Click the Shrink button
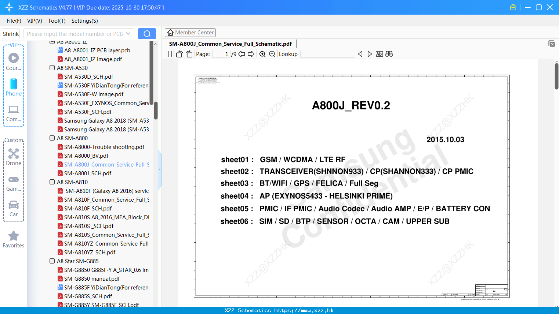 pos(10,33)
